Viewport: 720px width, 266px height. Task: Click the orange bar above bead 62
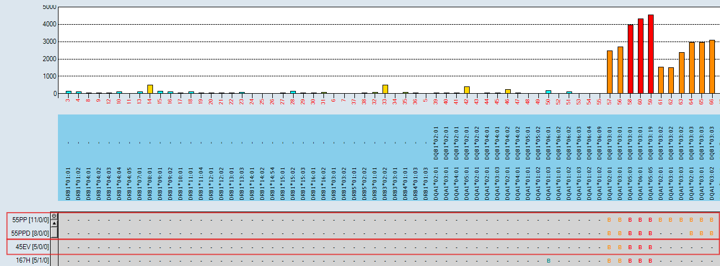pos(671,80)
